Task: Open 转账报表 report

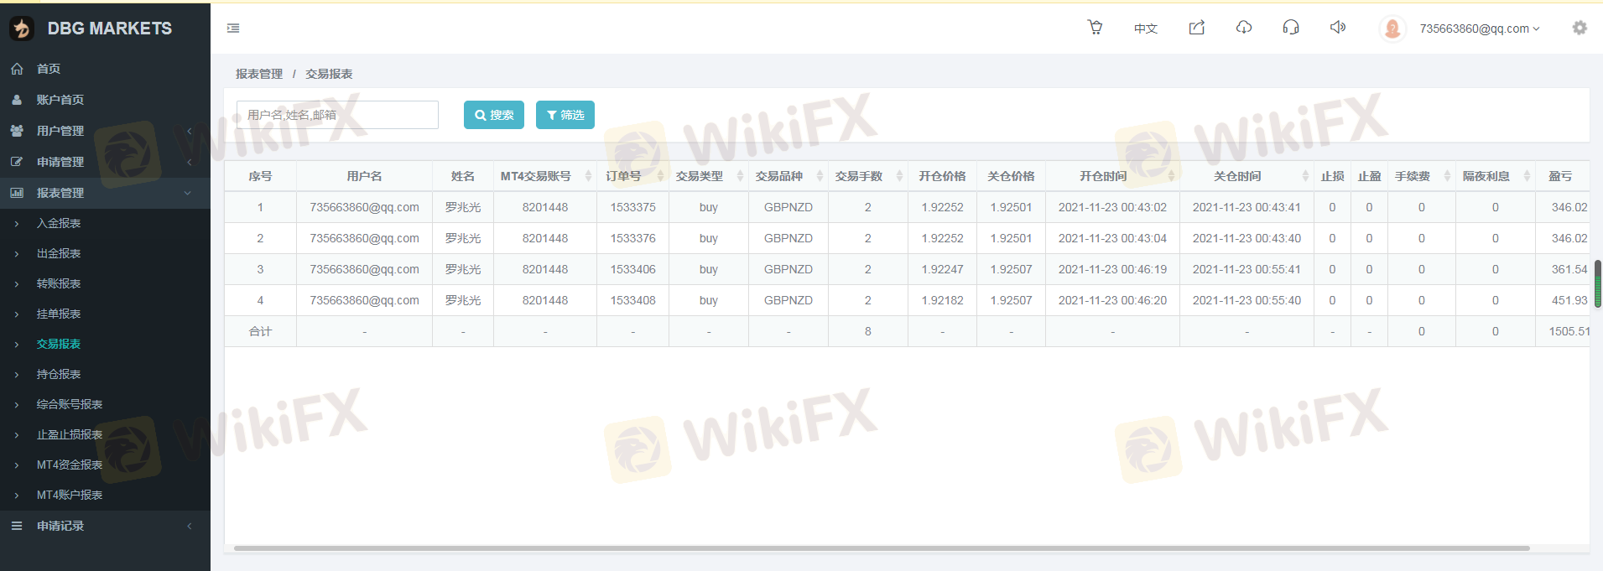Action: click(x=59, y=283)
